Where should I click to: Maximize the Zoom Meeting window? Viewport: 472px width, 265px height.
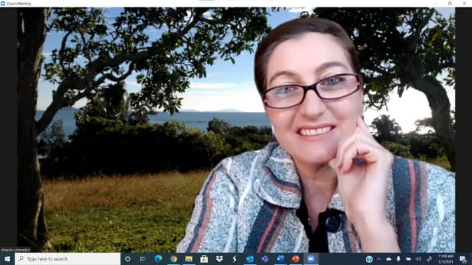[x=449, y=3]
